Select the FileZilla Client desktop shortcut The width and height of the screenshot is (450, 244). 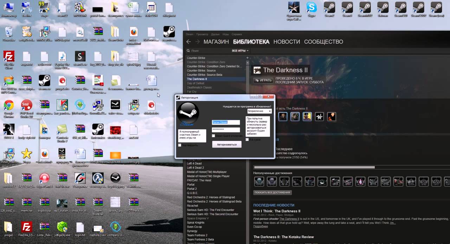coord(9,59)
